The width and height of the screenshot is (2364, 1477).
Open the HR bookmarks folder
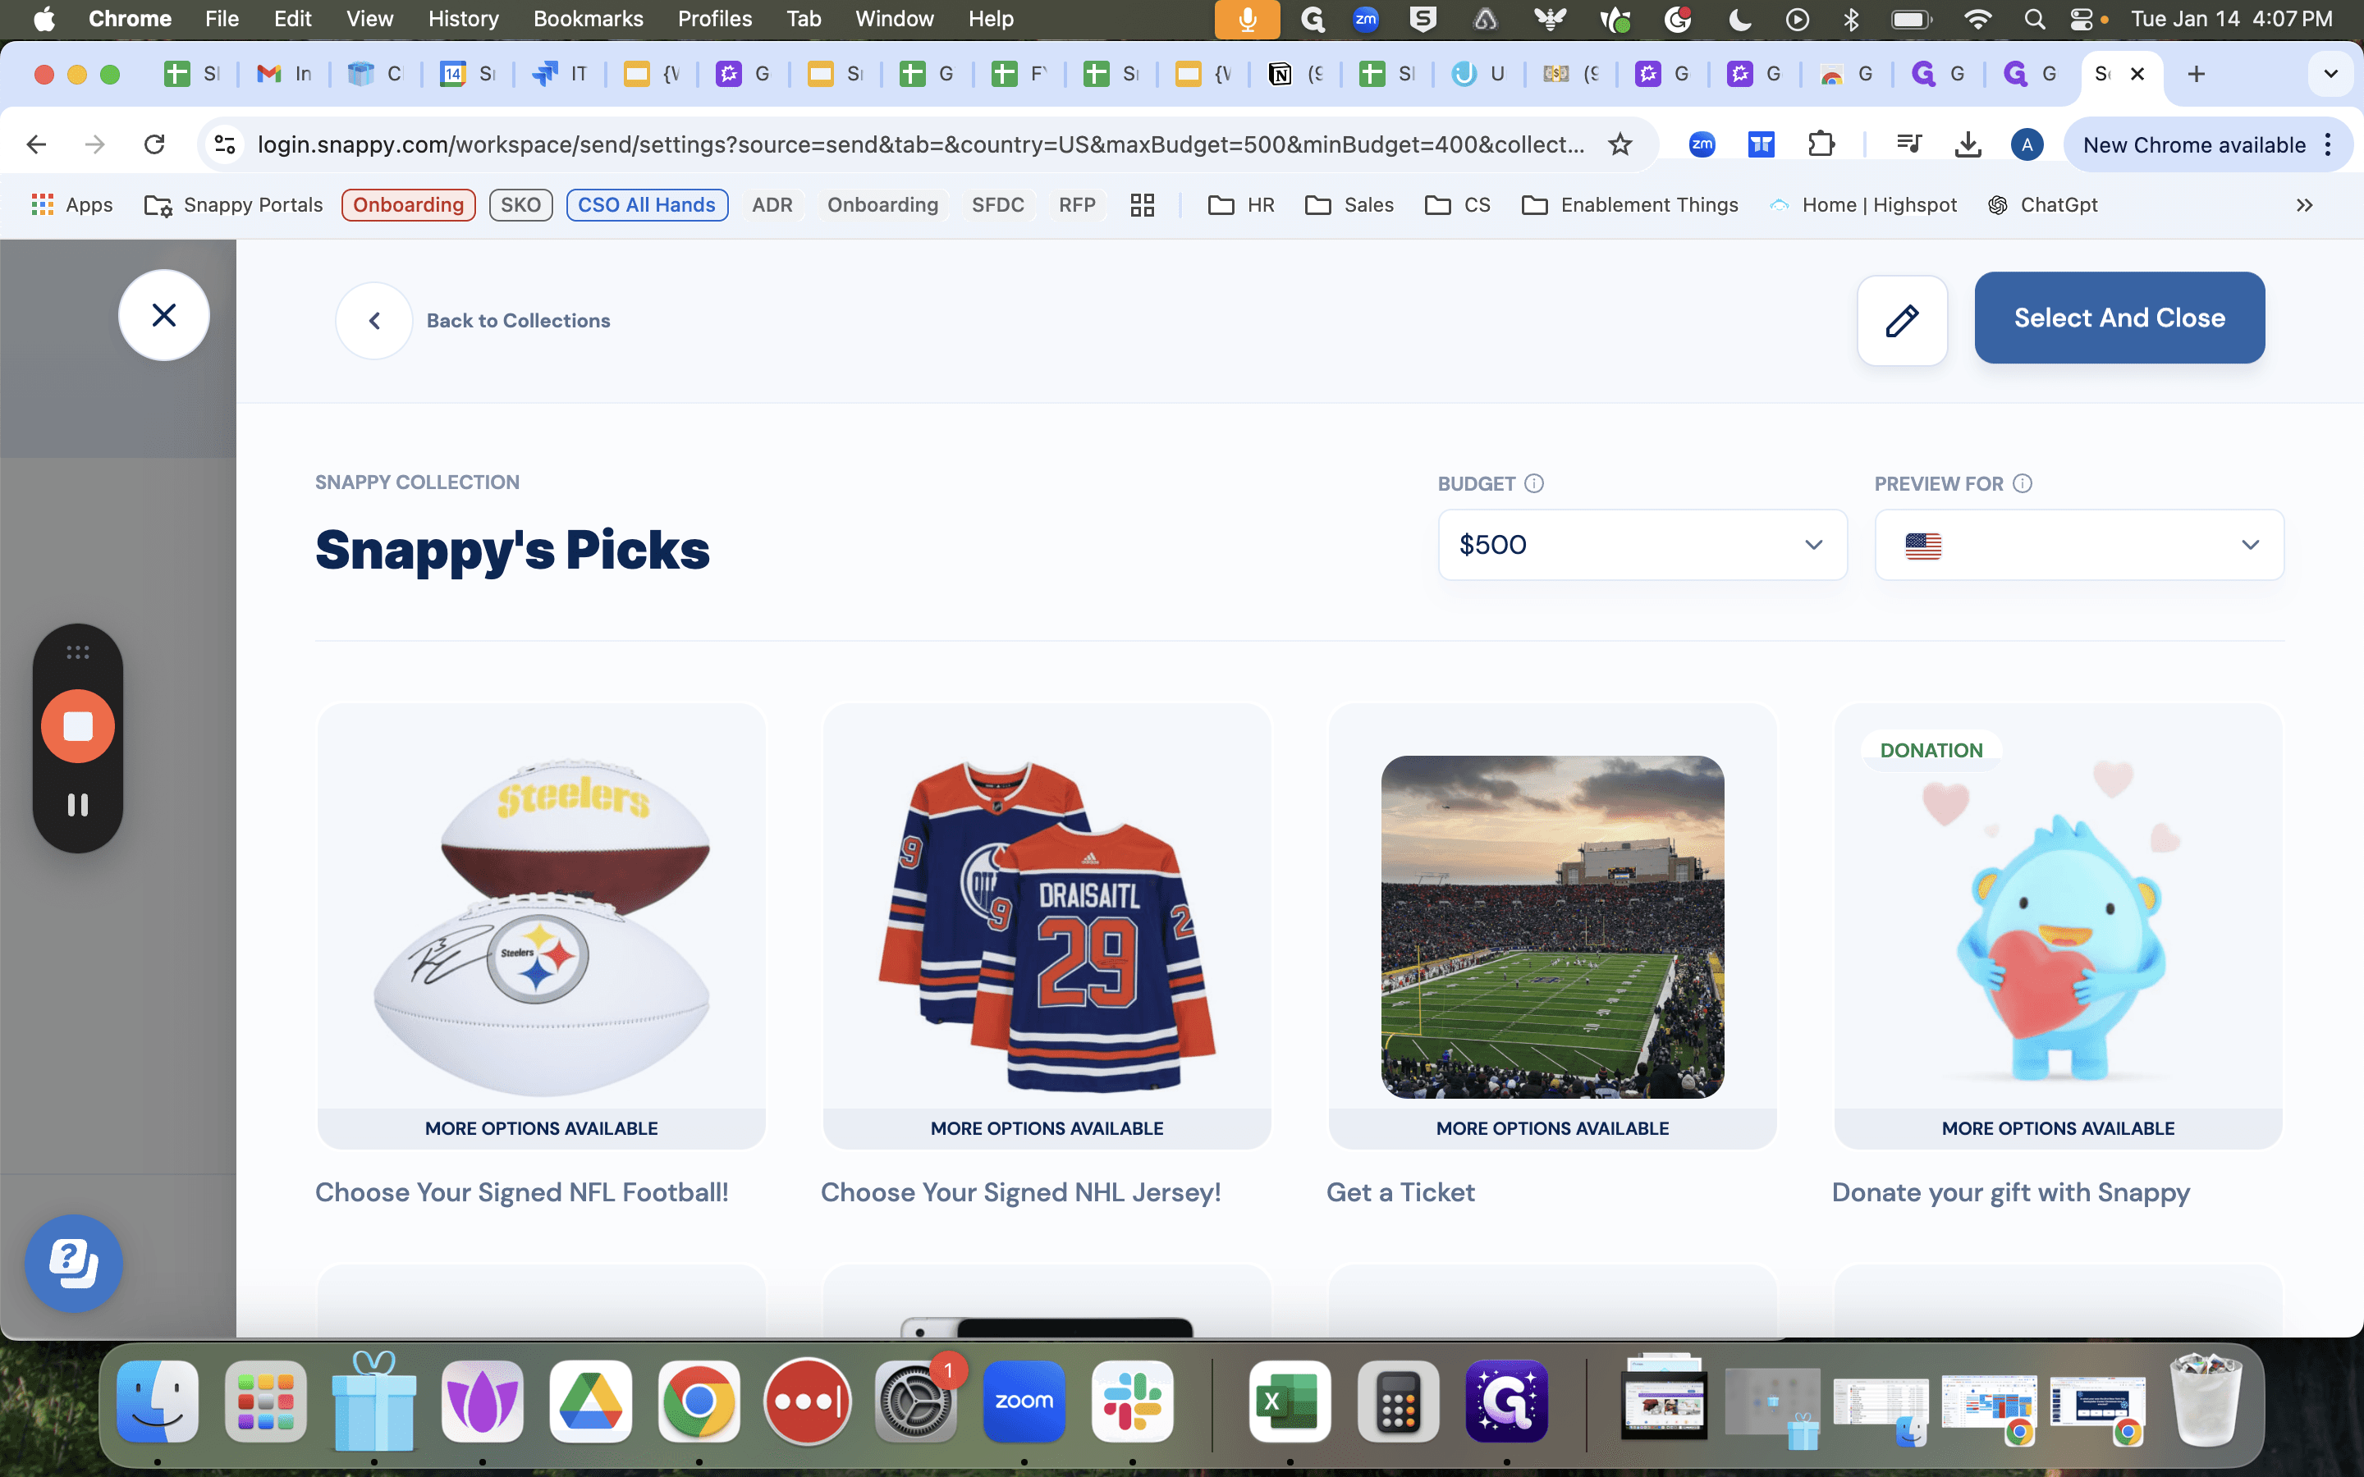tap(1242, 204)
